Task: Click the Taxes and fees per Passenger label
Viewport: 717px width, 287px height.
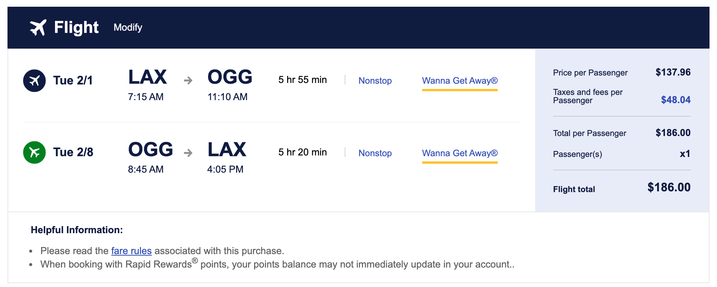Action: point(588,96)
